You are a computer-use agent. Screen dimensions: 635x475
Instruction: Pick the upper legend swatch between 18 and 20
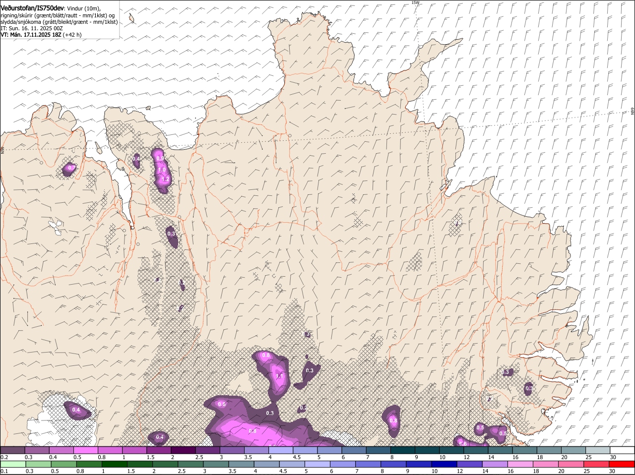click(549, 450)
